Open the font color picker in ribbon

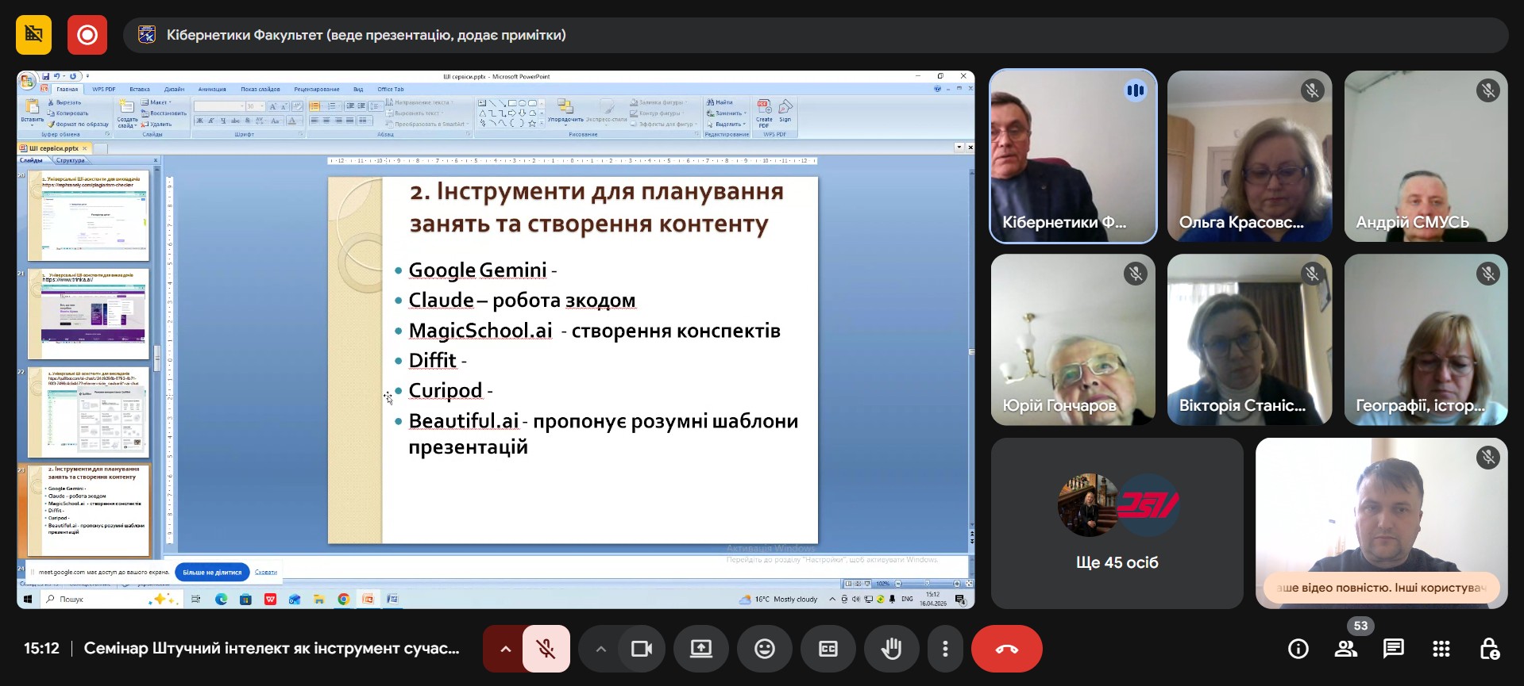(293, 121)
